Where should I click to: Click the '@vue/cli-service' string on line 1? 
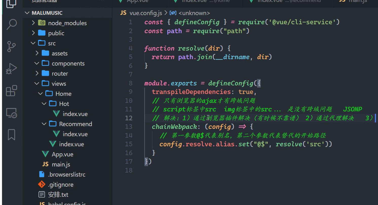pos(302,22)
